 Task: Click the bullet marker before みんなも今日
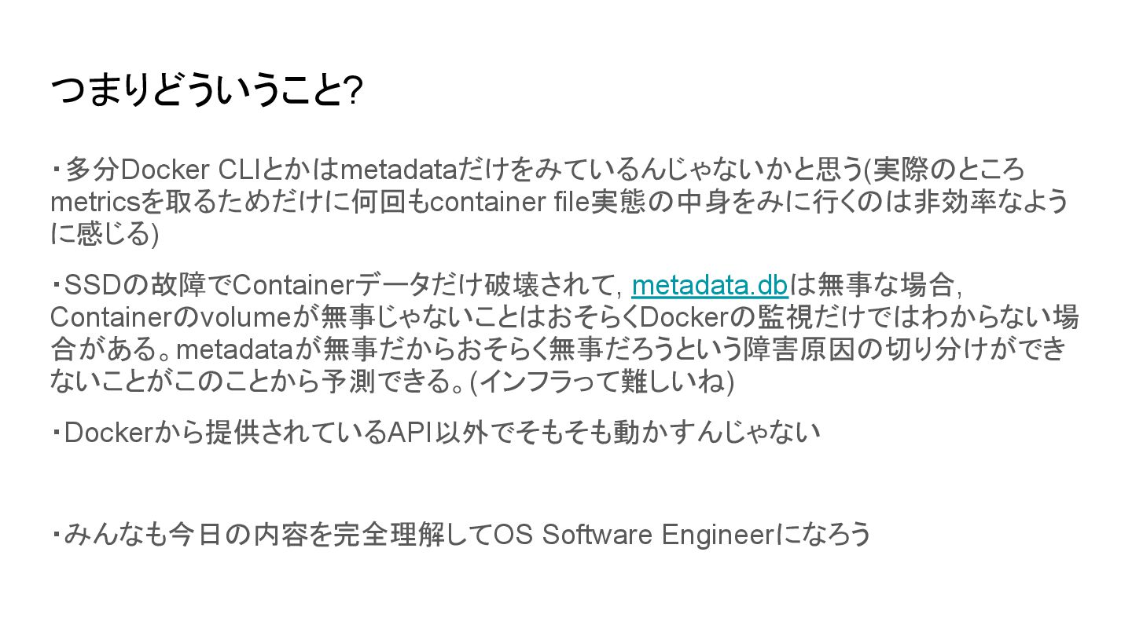pyautogui.click(x=57, y=535)
